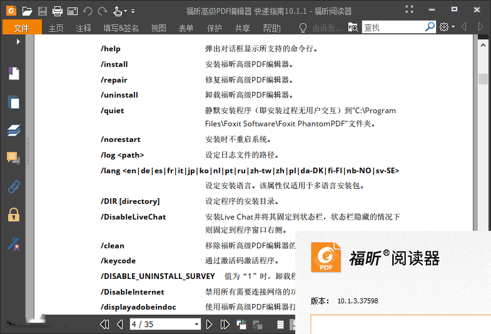This screenshot has width=491, height=334.
Task: Click the vertical scrollbar thumb
Action: 482,79
